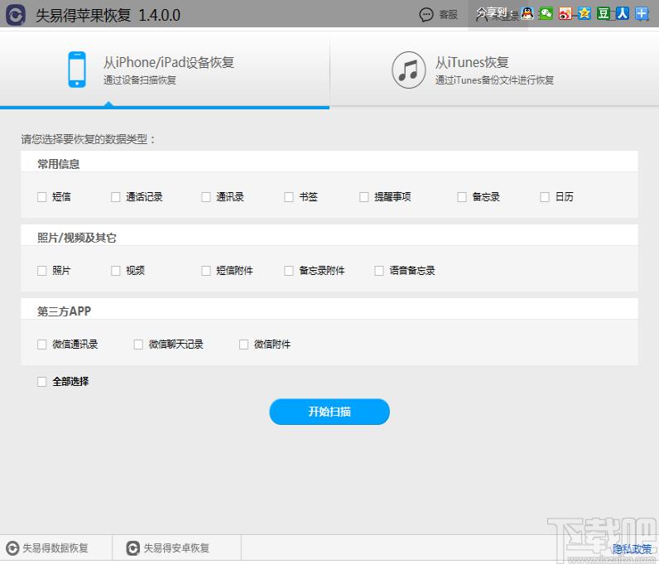Check the 微信附件 checkbox
The height and width of the screenshot is (564, 659).
243,345
